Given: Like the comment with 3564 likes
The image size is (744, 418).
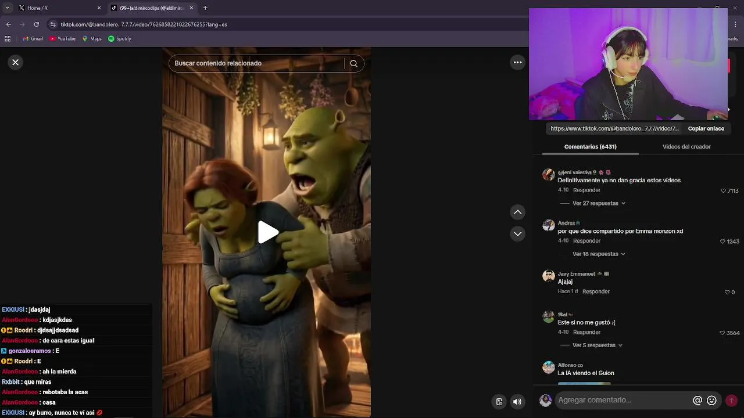Looking at the screenshot, I should click(x=722, y=333).
